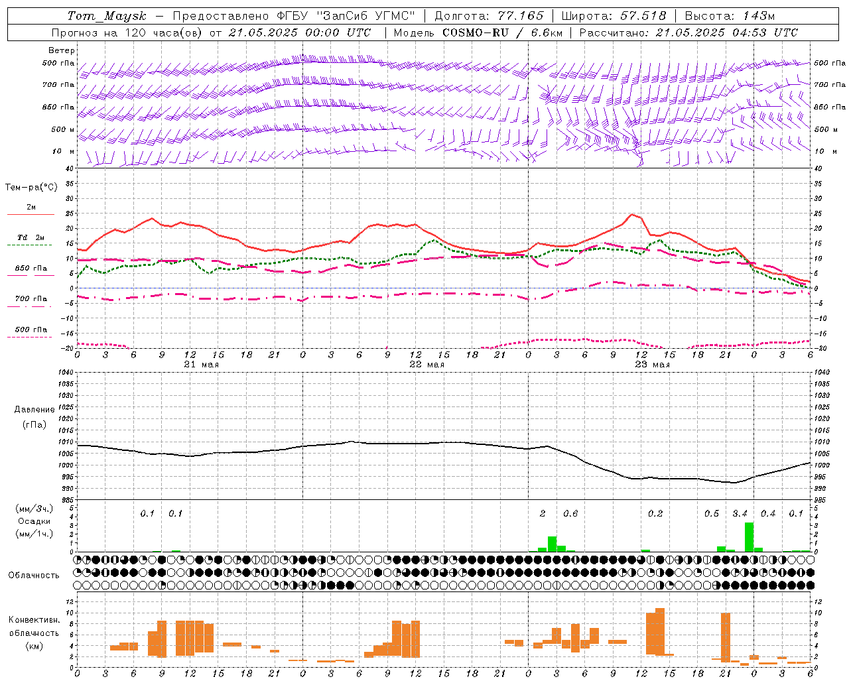Click the 3.4 precipitation amount
This screenshot has width=849, height=679.
tap(740, 513)
